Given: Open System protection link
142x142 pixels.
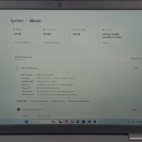Looking at the screenshot, I should point(58,101).
